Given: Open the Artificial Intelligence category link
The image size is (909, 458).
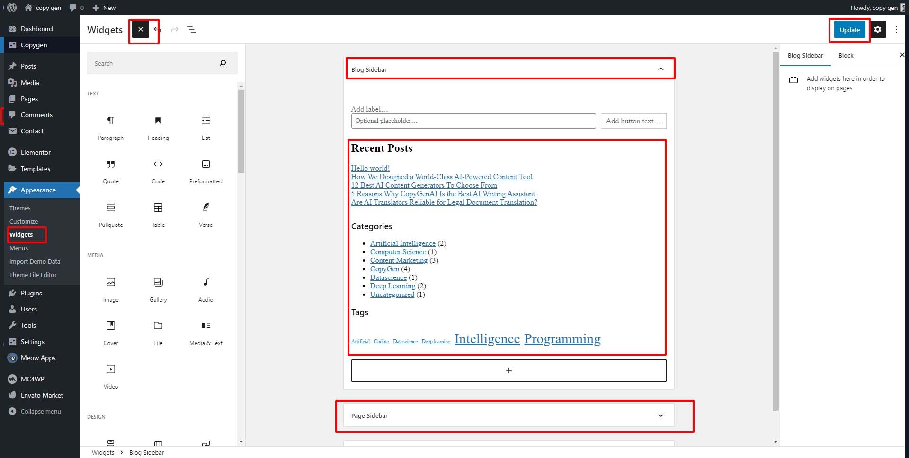Looking at the screenshot, I should tap(402, 243).
